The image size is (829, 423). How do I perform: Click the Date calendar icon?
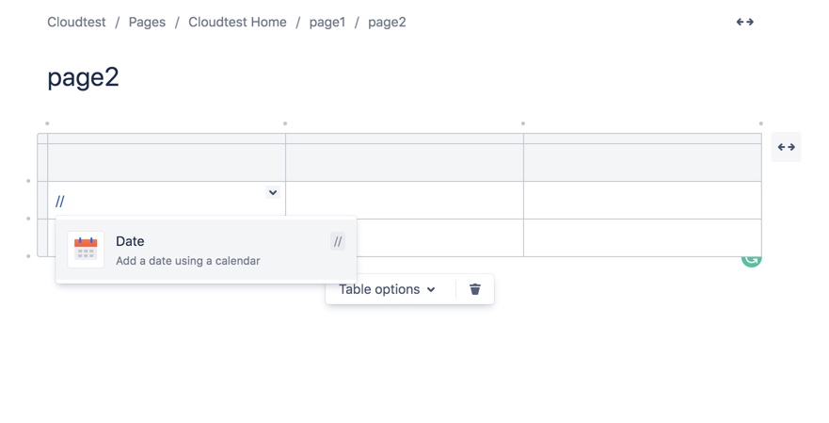[x=86, y=250]
